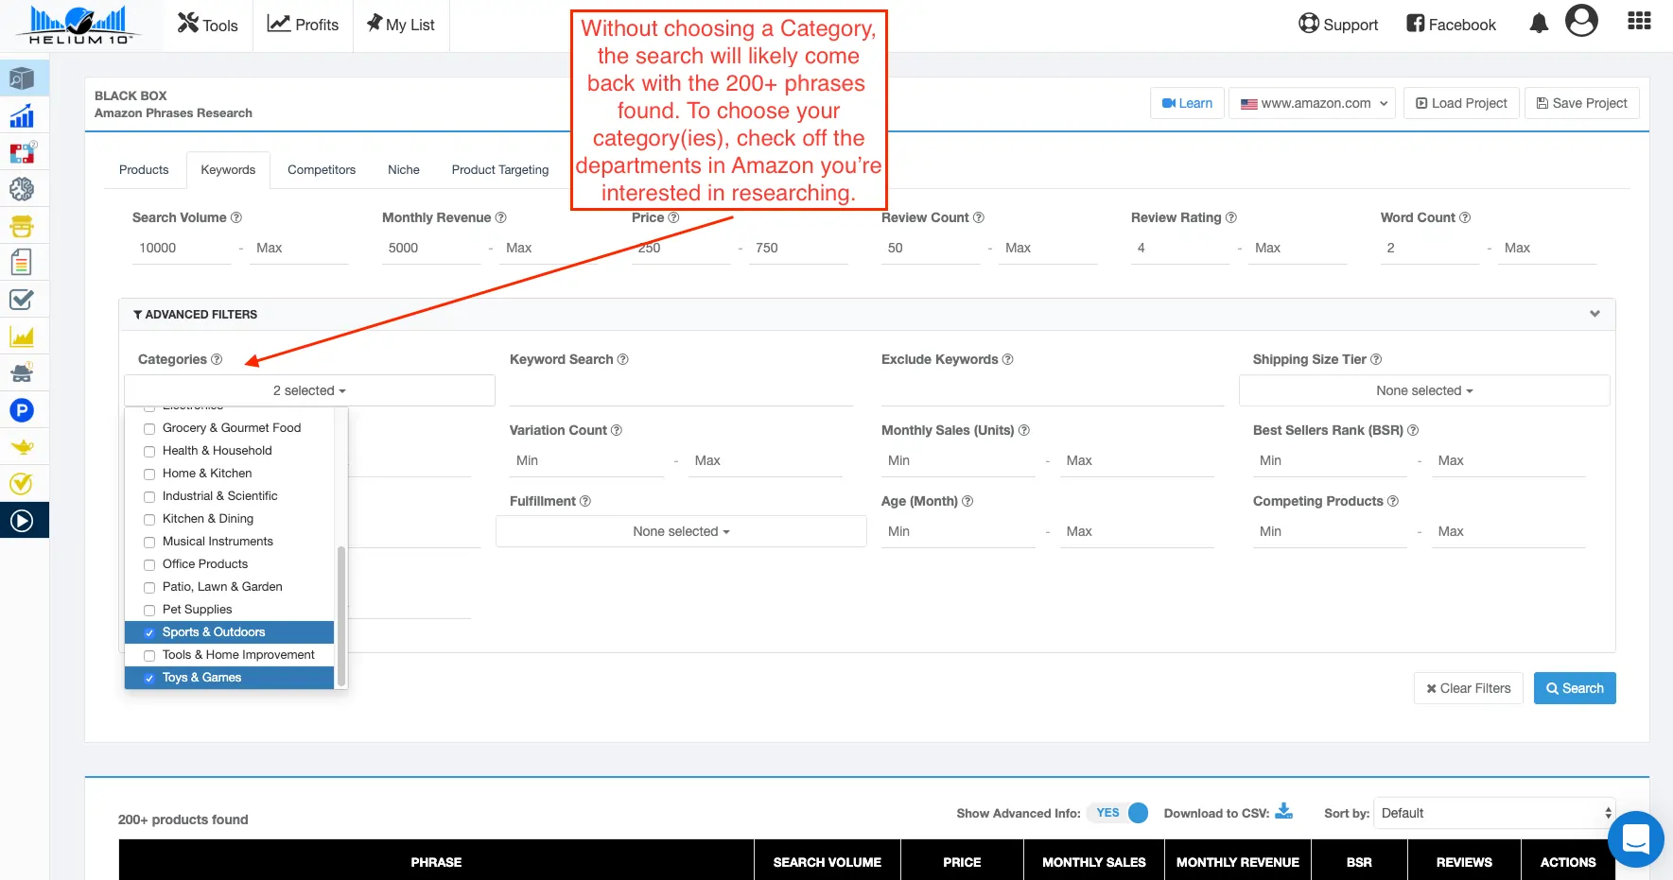Open the Fulfillment dropdown
1673x880 pixels.
[x=681, y=531]
